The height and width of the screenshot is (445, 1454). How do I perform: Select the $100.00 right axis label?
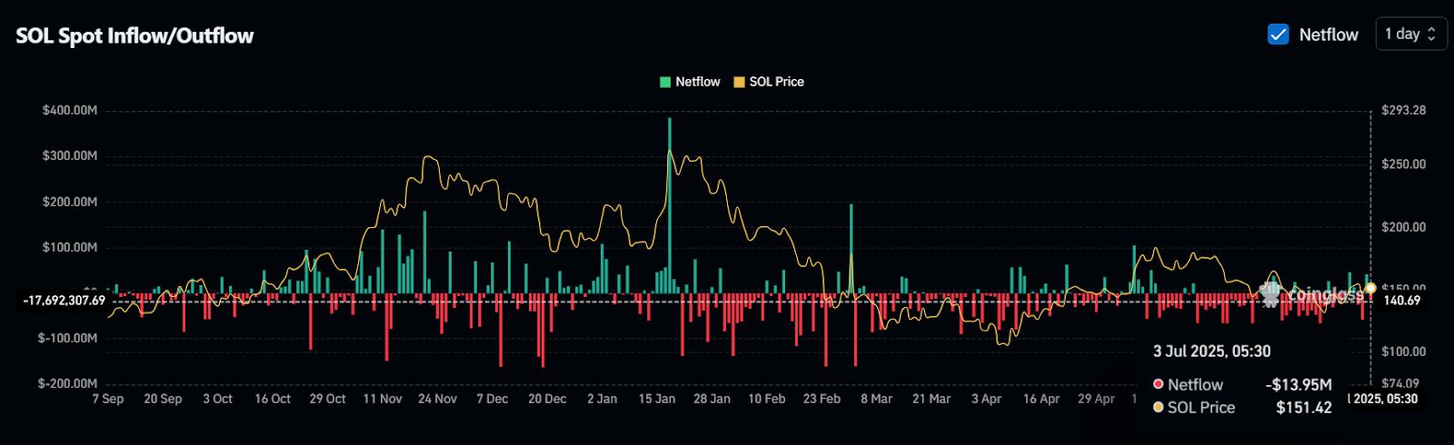[1404, 351]
